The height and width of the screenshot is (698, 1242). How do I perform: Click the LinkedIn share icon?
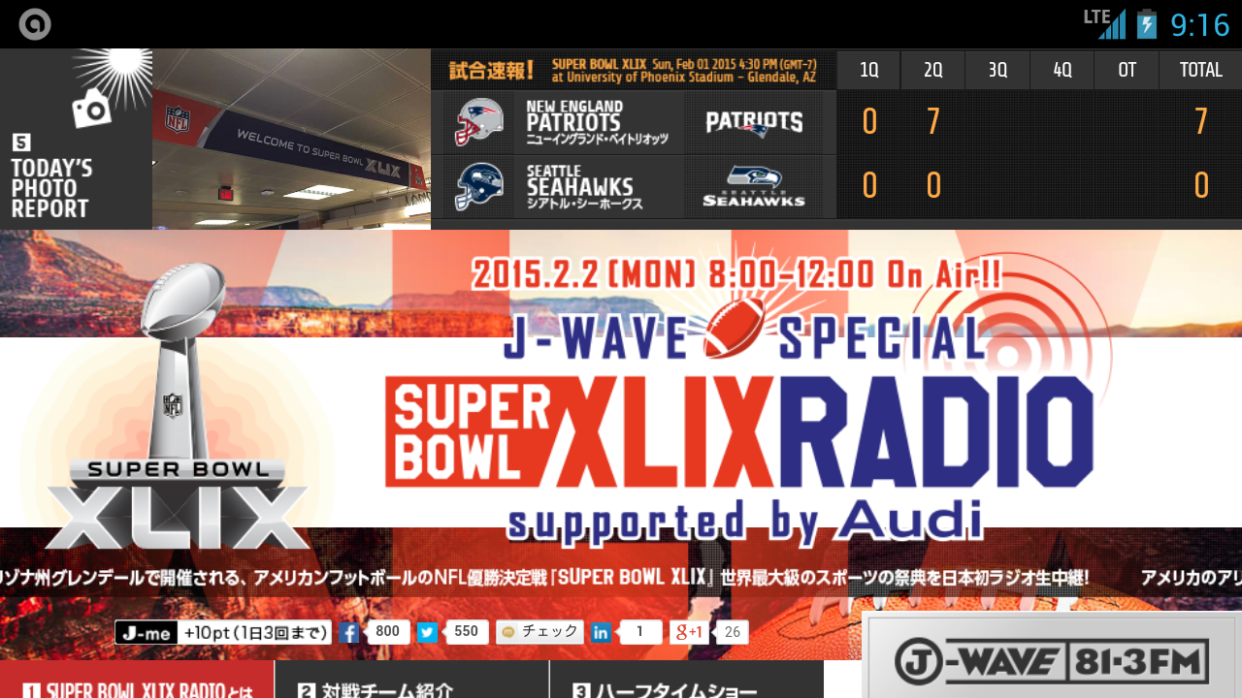click(601, 632)
